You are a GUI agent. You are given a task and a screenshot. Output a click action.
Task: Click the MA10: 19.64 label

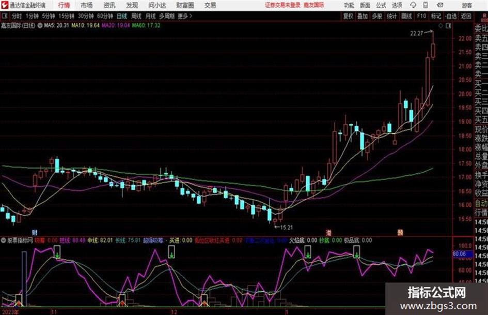85,25
